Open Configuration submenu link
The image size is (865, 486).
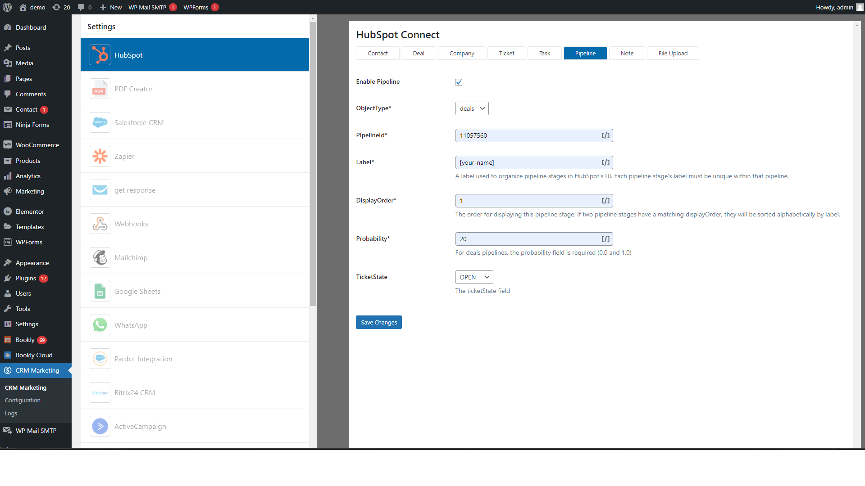click(x=23, y=400)
